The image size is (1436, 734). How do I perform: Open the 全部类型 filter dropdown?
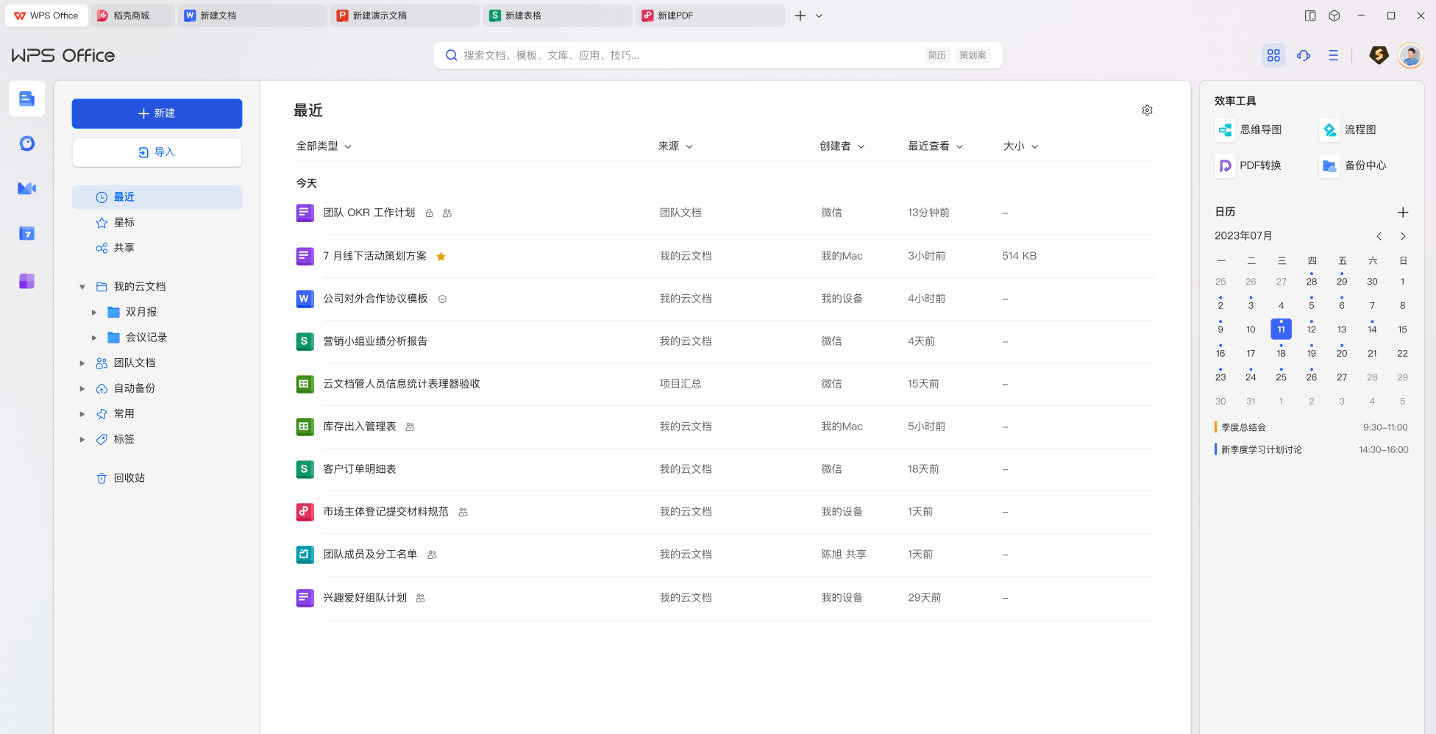(x=323, y=146)
